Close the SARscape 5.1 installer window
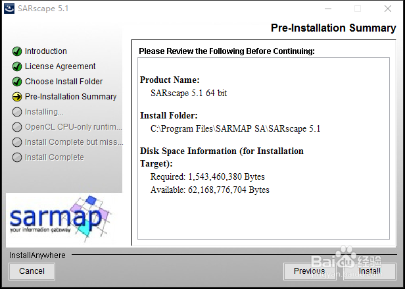The width and height of the screenshot is (405, 289). [388, 9]
